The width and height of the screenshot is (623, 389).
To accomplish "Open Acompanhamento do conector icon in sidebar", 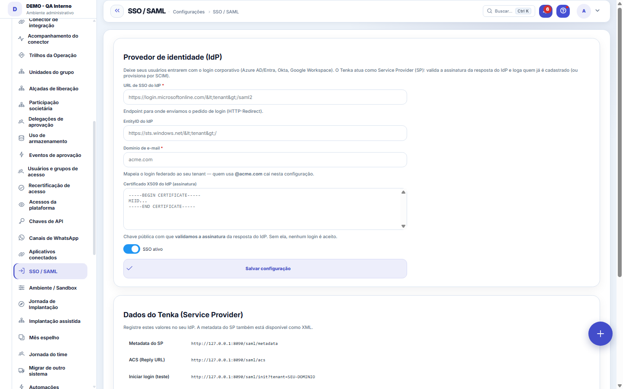I will click(x=21, y=39).
